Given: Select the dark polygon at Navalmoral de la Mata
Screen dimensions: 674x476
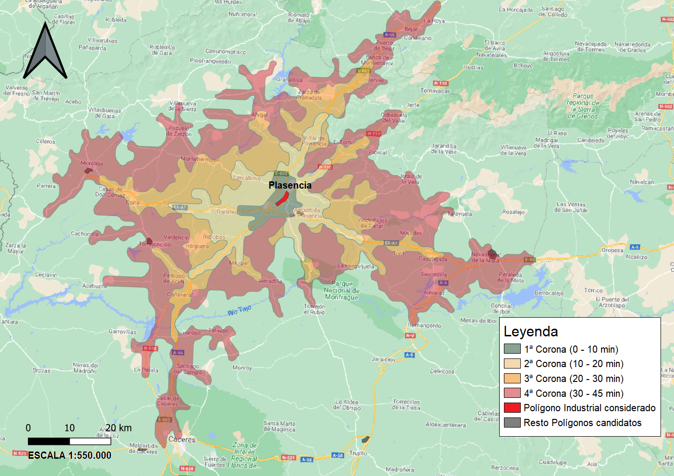Looking at the screenshot, I should tap(492, 254).
